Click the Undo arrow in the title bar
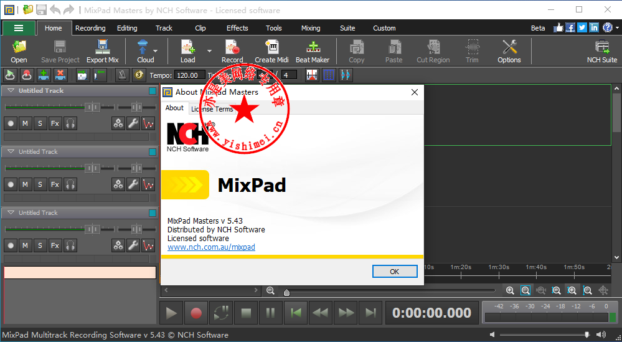The width and height of the screenshot is (622, 342). click(55, 10)
